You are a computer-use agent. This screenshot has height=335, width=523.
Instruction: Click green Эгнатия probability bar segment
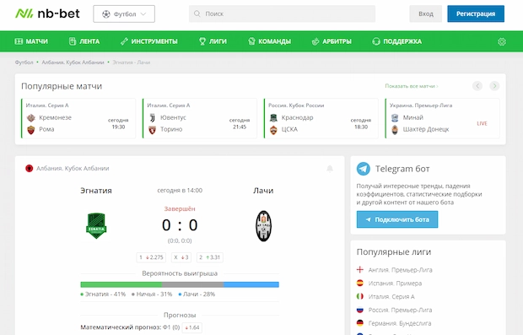pyautogui.click(x=121, y=284)
